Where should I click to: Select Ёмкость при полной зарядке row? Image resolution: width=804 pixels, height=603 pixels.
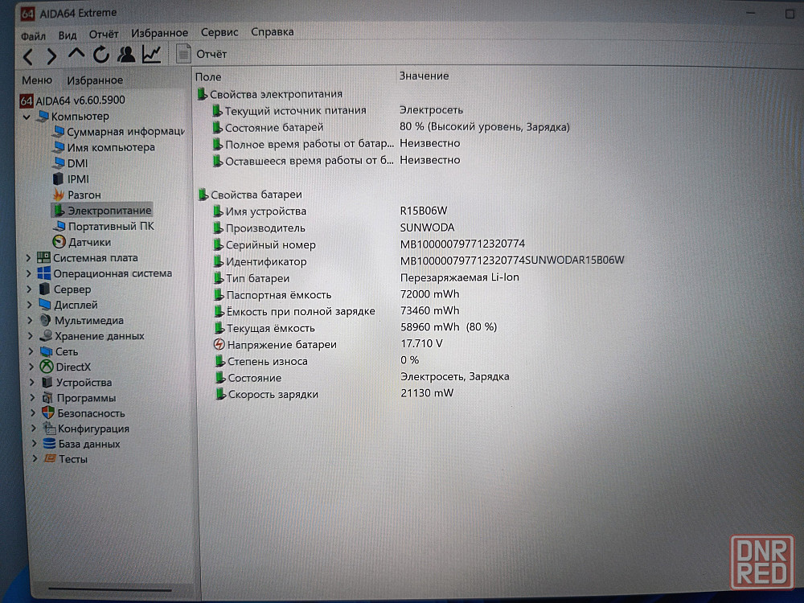coord(337,311)
